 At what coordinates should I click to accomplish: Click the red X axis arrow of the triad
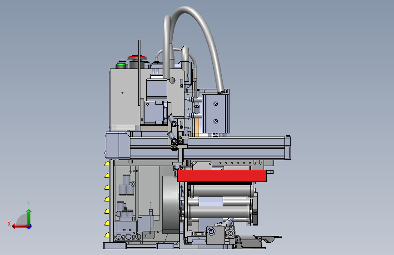tap(20, 226)
